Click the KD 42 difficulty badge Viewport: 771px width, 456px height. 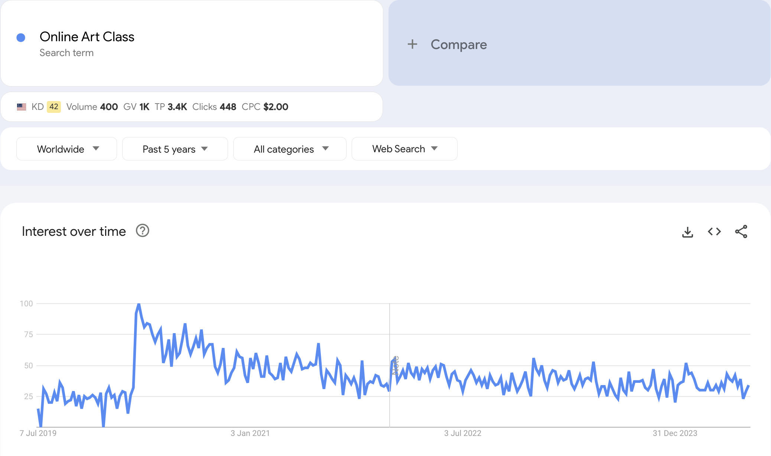(x=53, y=107)
